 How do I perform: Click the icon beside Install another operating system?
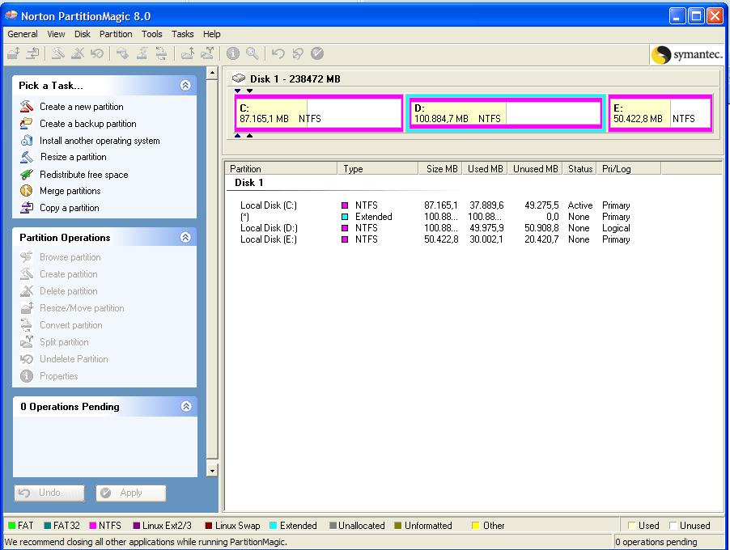27,140
